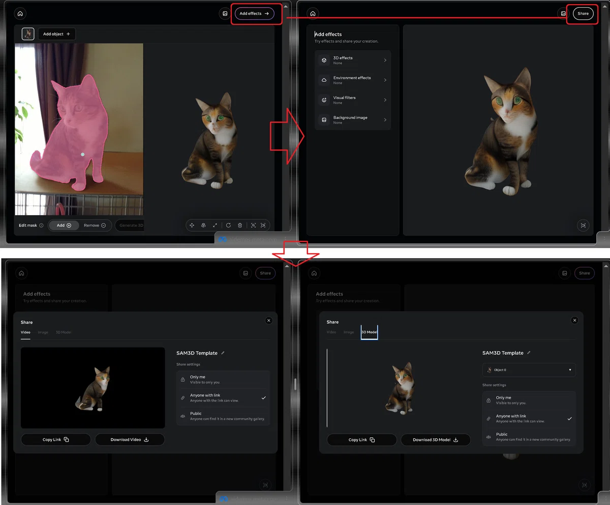610x505 pixels.
Task: Delete the object using the trash icon
Action: tap(240, 225)
